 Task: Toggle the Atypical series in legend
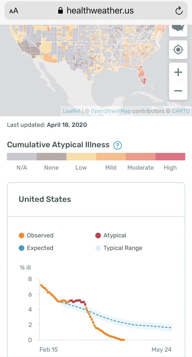(111, 235)
